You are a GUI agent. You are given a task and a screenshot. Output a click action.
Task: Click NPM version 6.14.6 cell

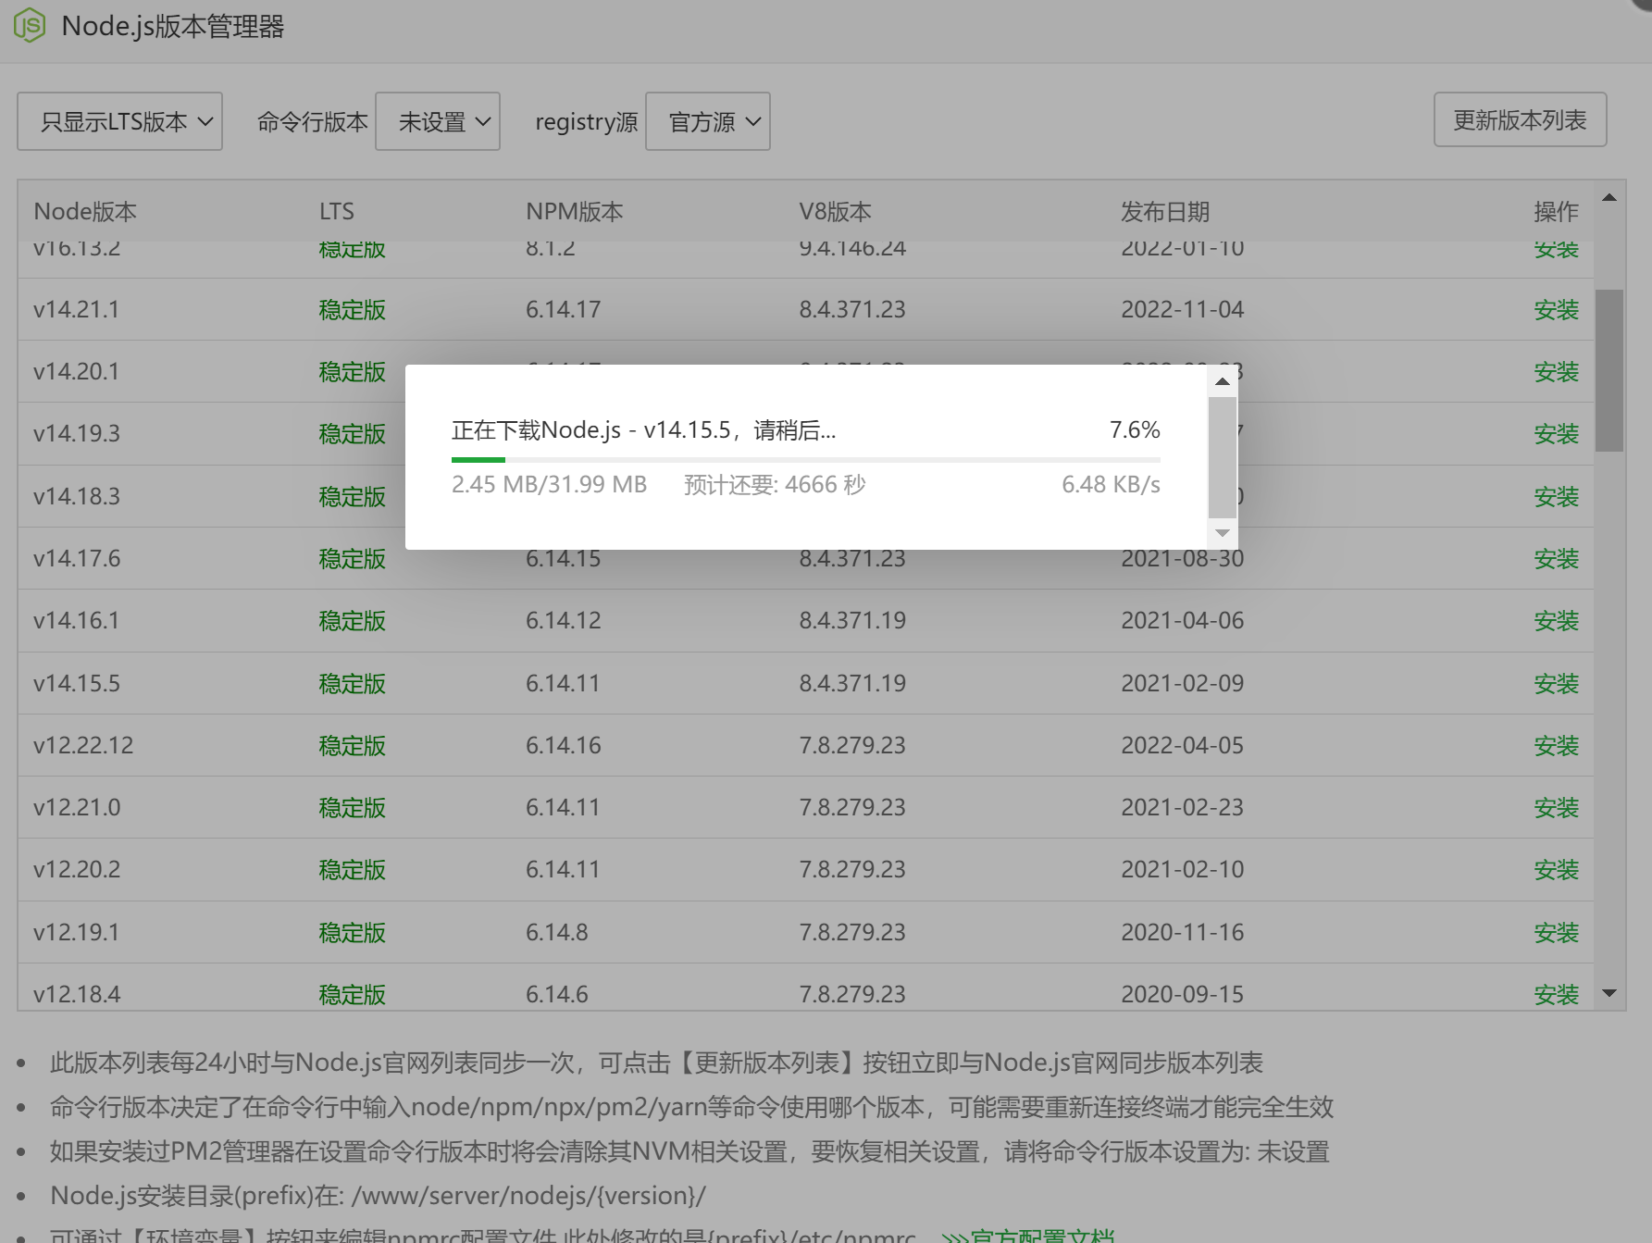coord(557,994)
